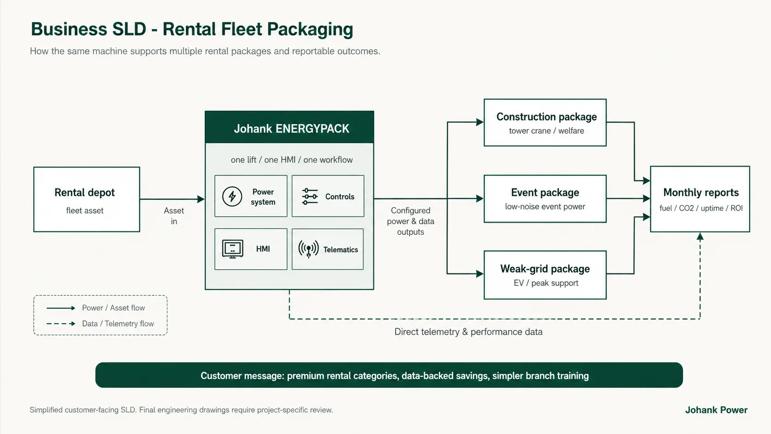Click the sliders Controls icon
The height and width of the screenshot is (434, 771).
[310, 196]
